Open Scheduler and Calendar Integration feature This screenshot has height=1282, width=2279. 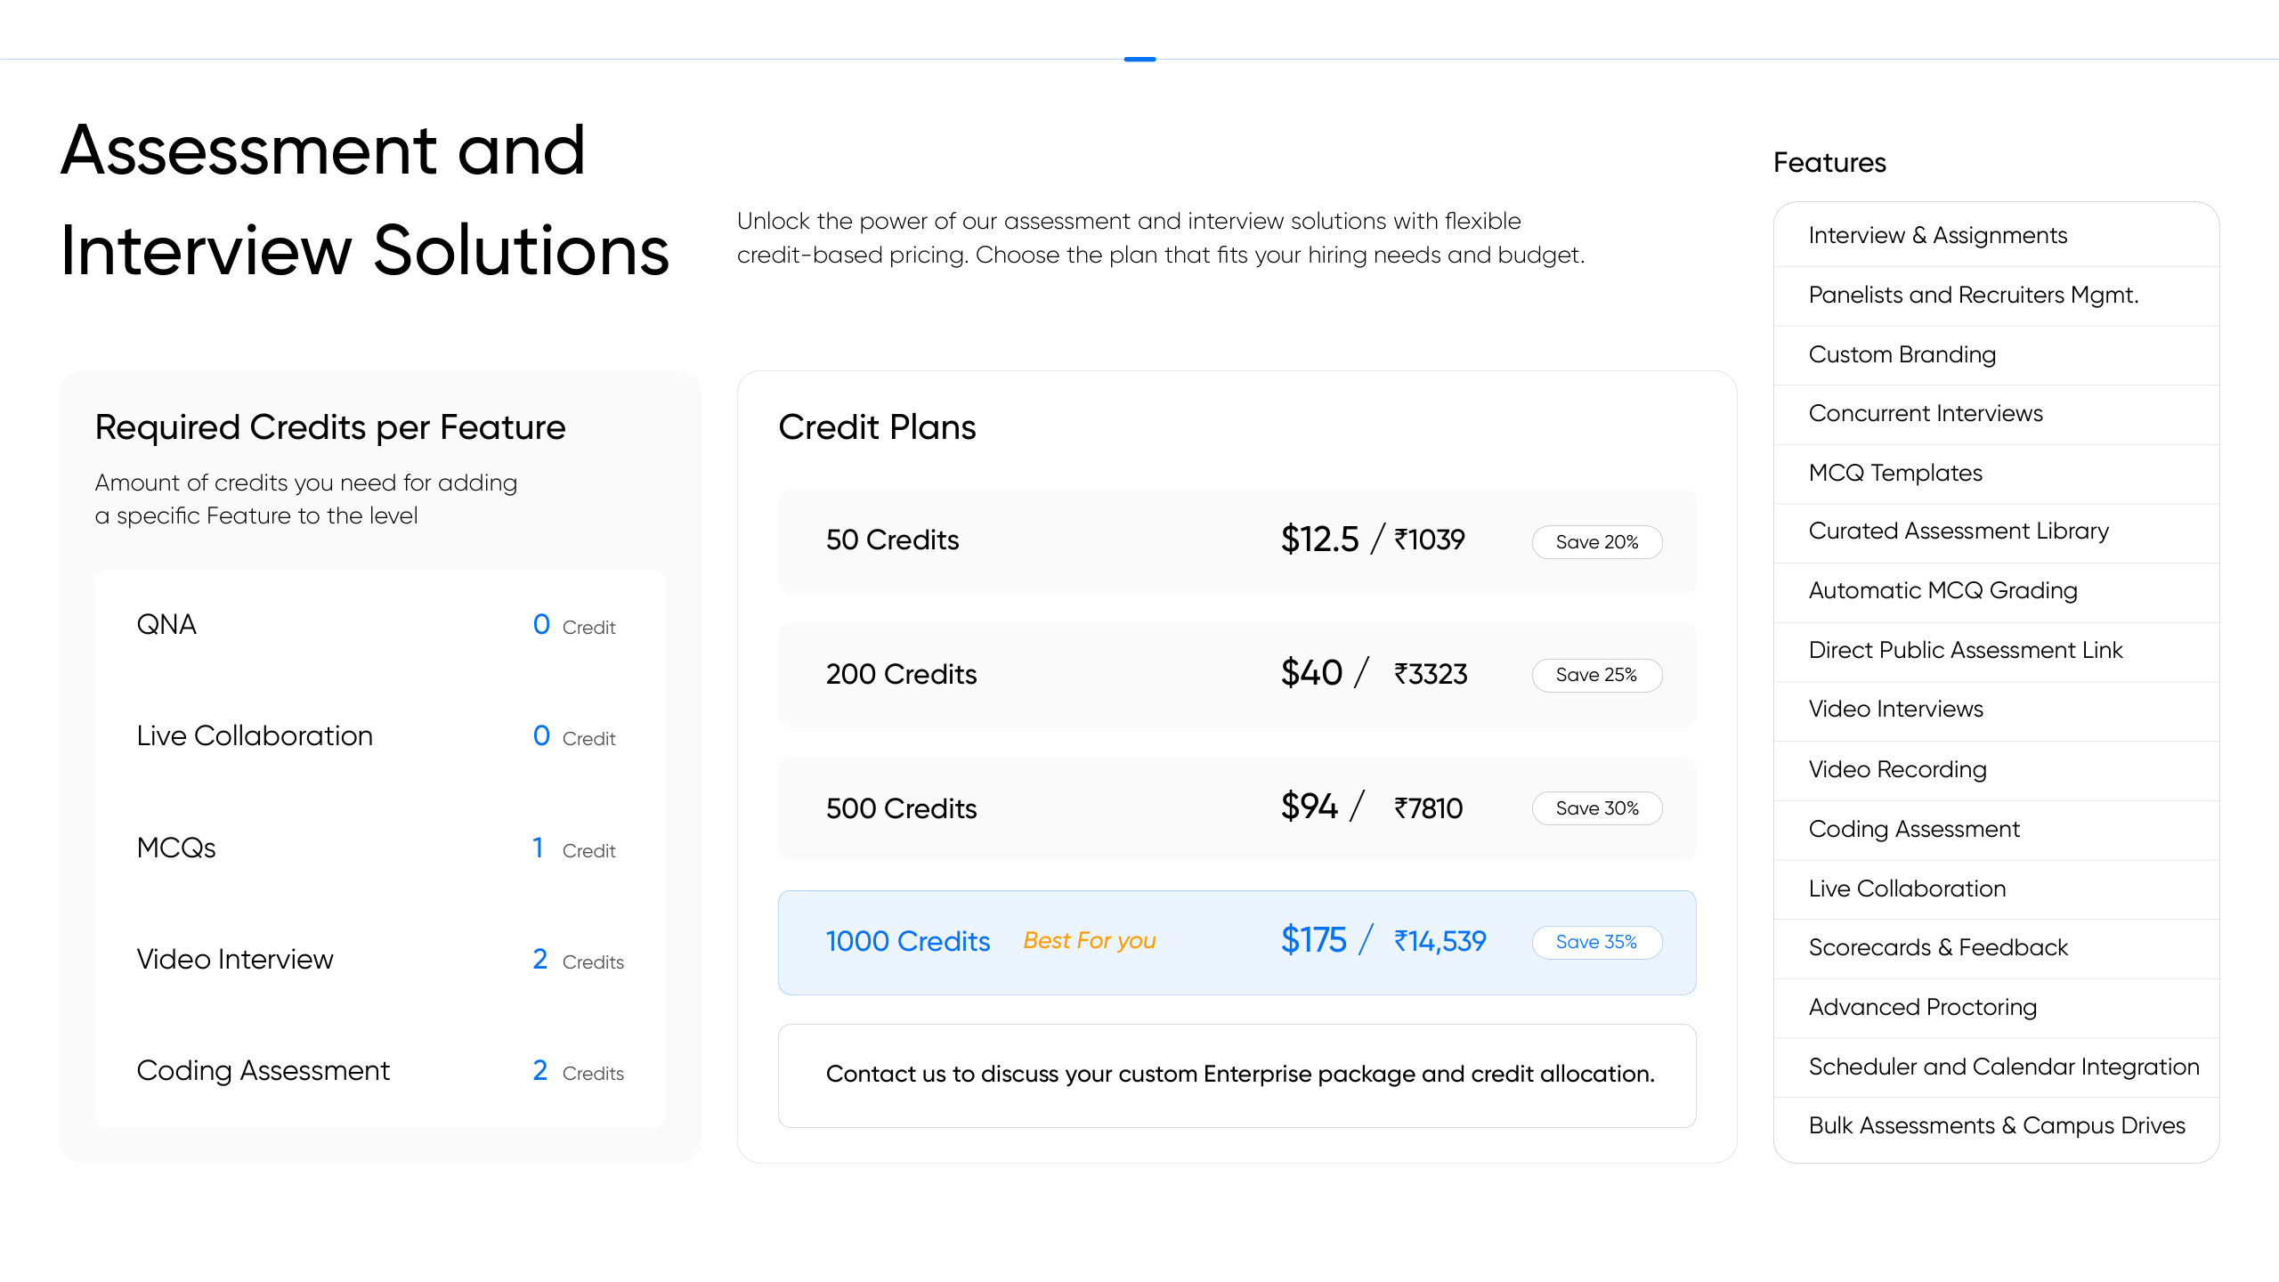tap(1996, 1067)
